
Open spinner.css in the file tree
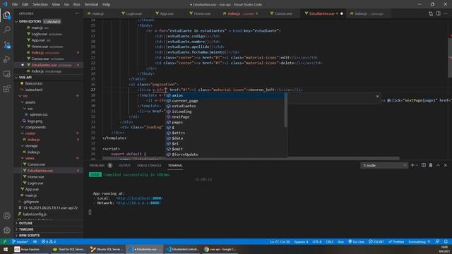click(x=49, y=114)
